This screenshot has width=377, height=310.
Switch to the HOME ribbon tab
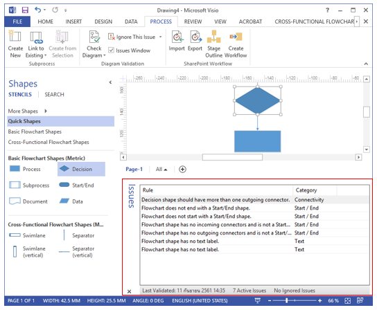click(45, 21)
